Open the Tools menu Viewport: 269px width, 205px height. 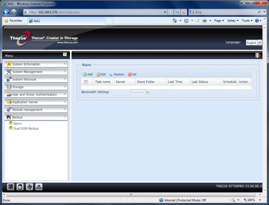click(247, 20)
